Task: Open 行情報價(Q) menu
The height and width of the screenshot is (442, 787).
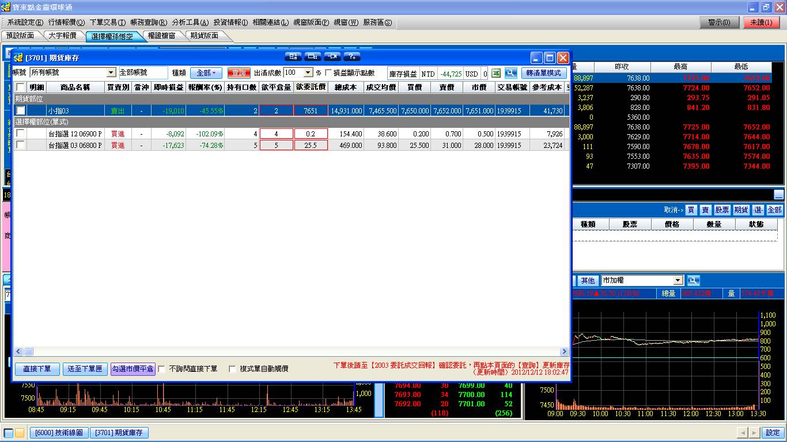Action: pos(67,22)
